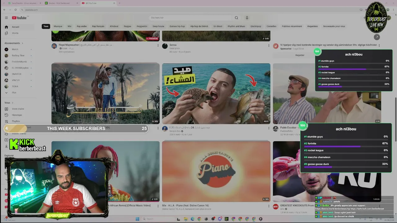Click the Dizlak channel avatar
This screenshot has height=223, width=397.
[x=54, y=46]
